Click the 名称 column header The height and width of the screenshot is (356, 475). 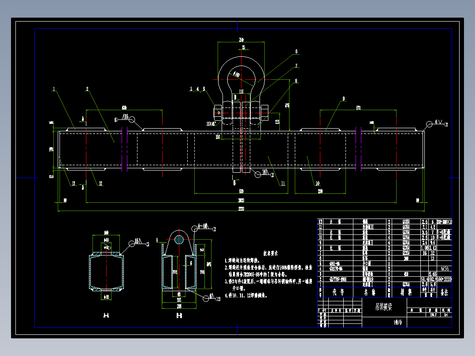(370, 292)
